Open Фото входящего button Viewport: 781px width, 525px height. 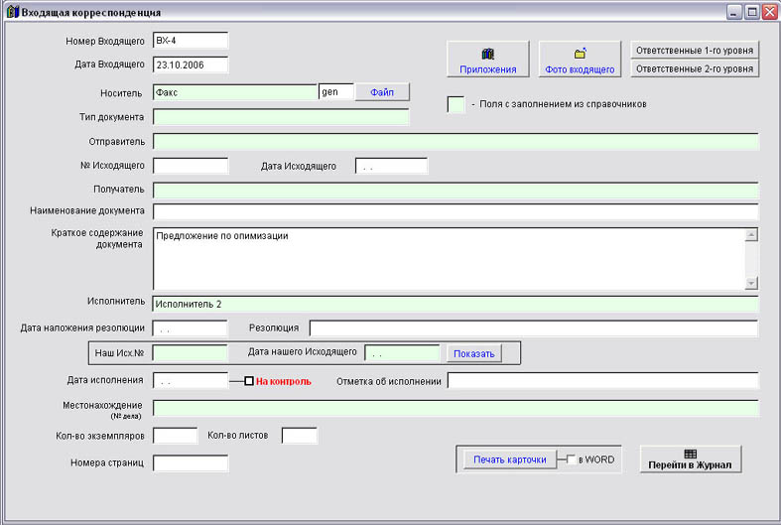point(580,60)
